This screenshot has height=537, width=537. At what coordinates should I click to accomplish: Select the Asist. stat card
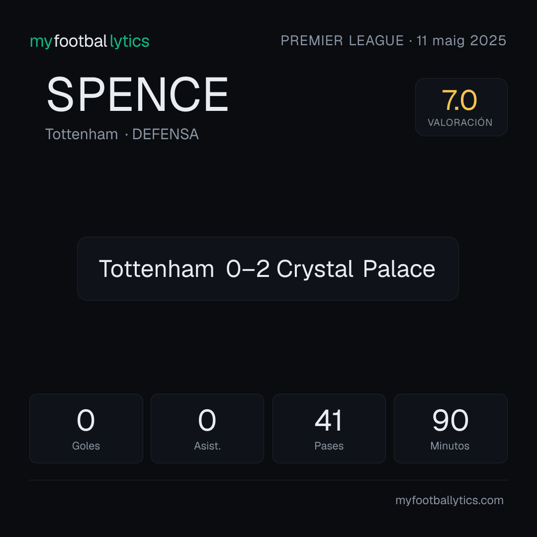tap(207, 429)
